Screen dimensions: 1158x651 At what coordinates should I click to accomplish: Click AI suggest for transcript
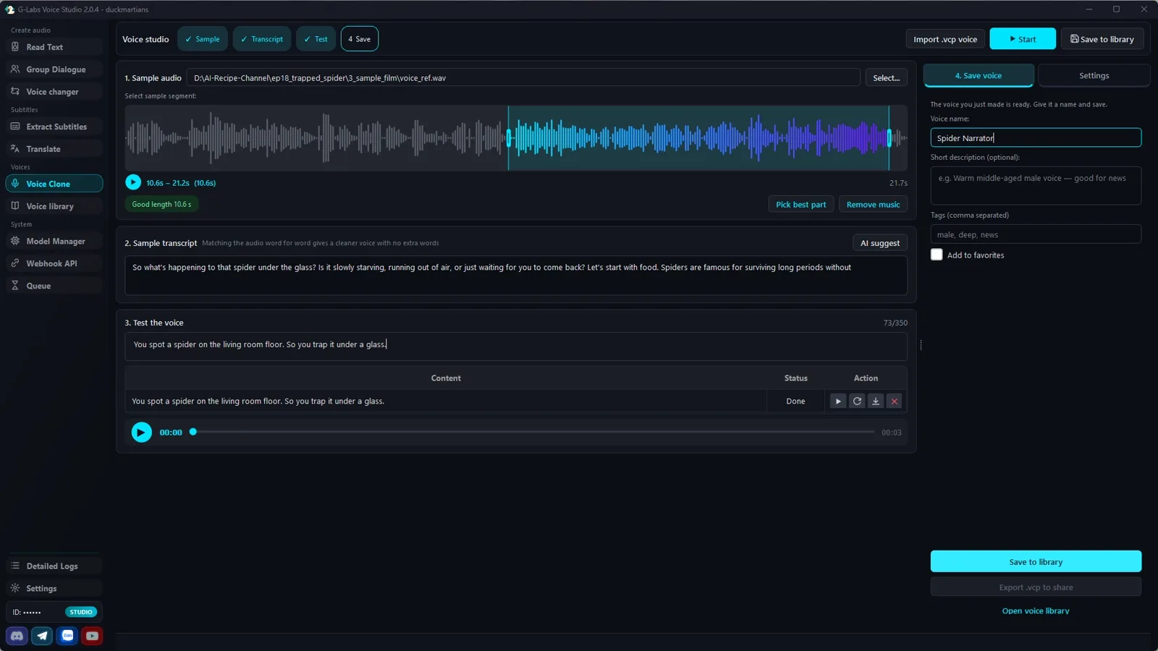[x=880, y=243]
